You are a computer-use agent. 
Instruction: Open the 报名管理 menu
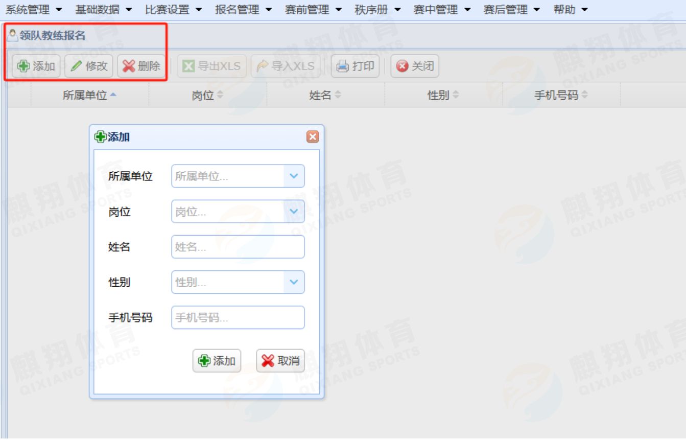(243, 10)
